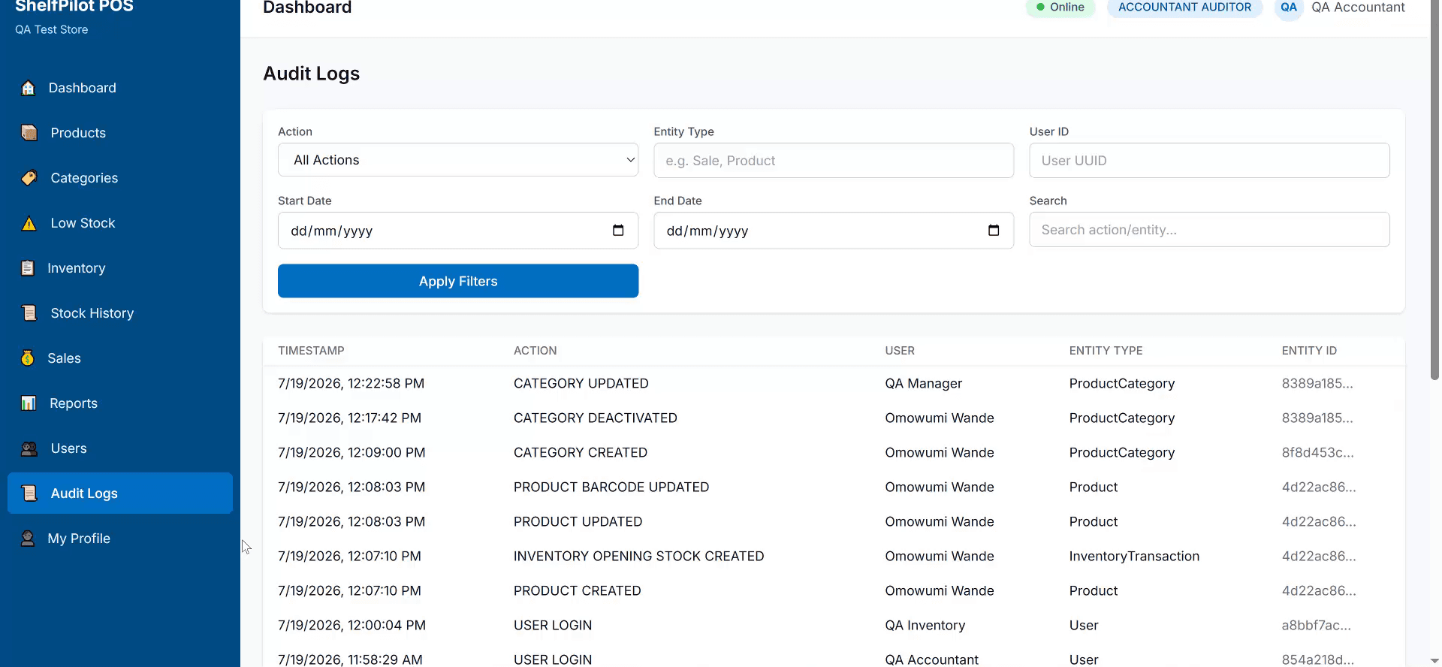Viewport: 1442px width, 667px height.
Task: Navigate to Low Stock page
Action: pyautogui.click(x=120, y=223)
